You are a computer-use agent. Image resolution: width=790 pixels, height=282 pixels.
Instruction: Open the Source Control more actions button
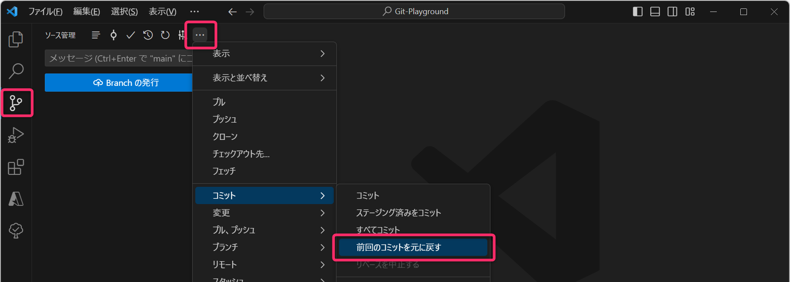200,35
